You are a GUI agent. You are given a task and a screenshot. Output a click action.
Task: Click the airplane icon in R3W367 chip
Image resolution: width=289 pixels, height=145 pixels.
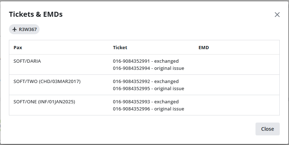coord(15,29)
